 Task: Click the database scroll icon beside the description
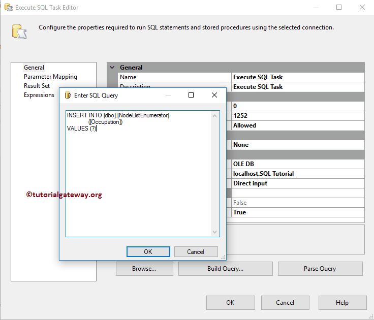(x=19, y=31)
